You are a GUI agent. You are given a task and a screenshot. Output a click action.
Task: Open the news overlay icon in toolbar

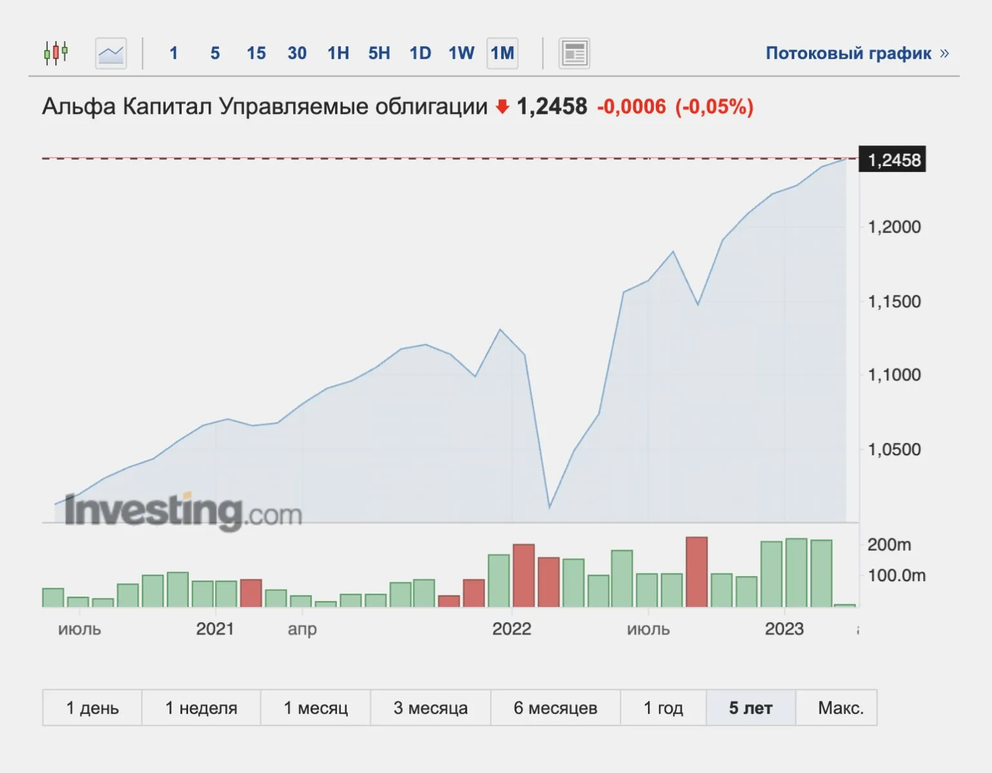pyautogui.click(x=573, y=53)
